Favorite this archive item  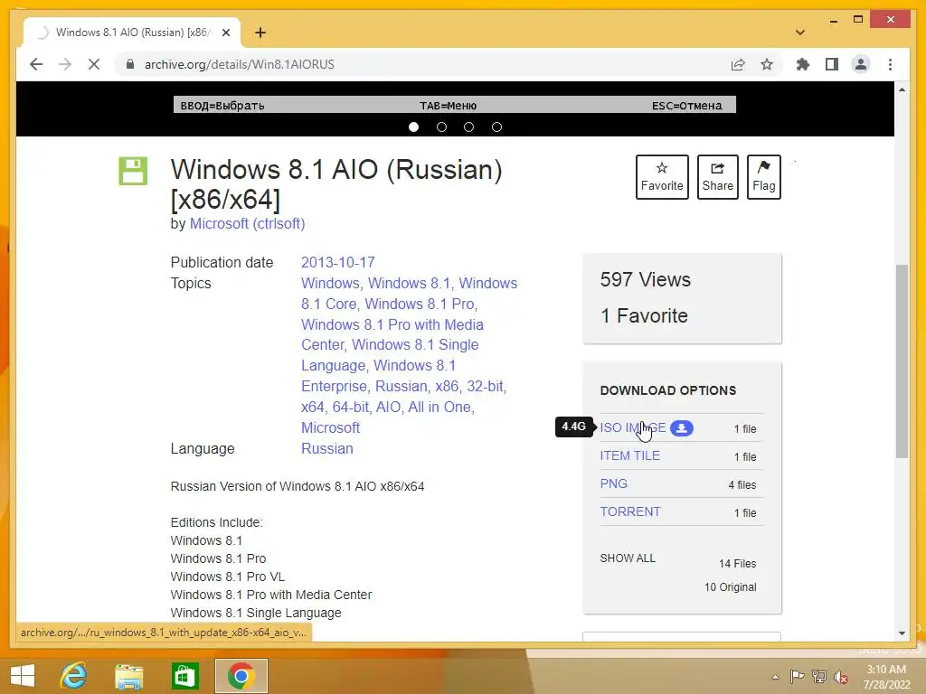click(x=662, y=177)
